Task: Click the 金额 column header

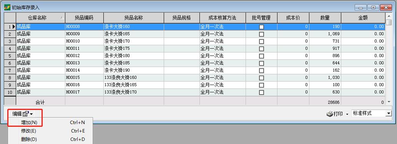Action: point(363,18)
